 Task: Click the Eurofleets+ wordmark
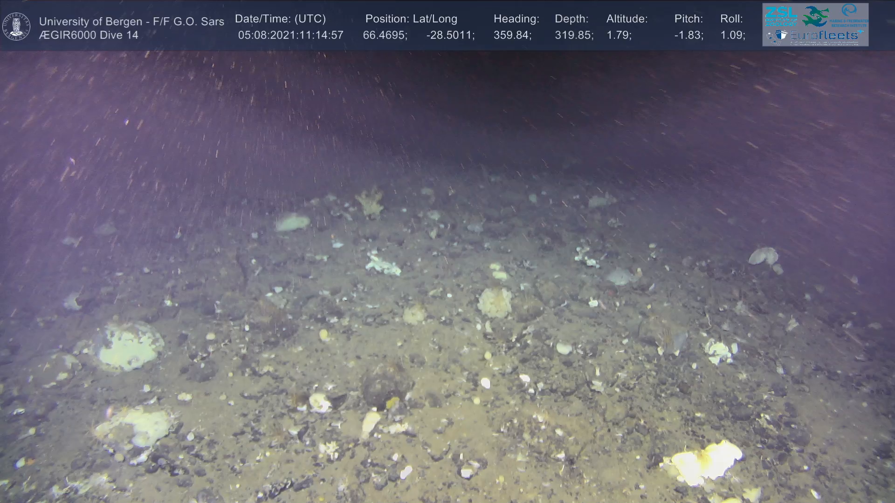826,35
